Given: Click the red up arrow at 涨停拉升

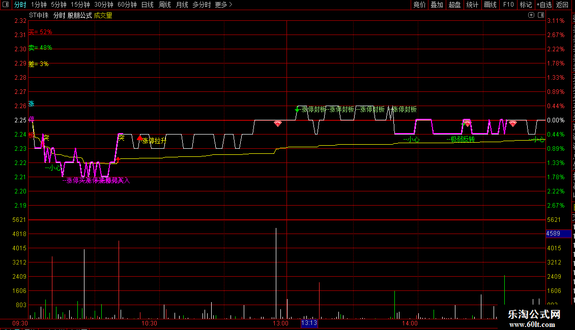Looking at the screenshot, I should pyautogui.click(x=140, y=138).
